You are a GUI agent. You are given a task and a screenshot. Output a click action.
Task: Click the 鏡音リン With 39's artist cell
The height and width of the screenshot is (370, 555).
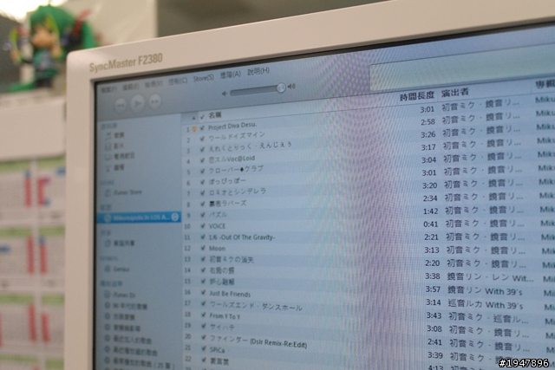coord(485,291)
